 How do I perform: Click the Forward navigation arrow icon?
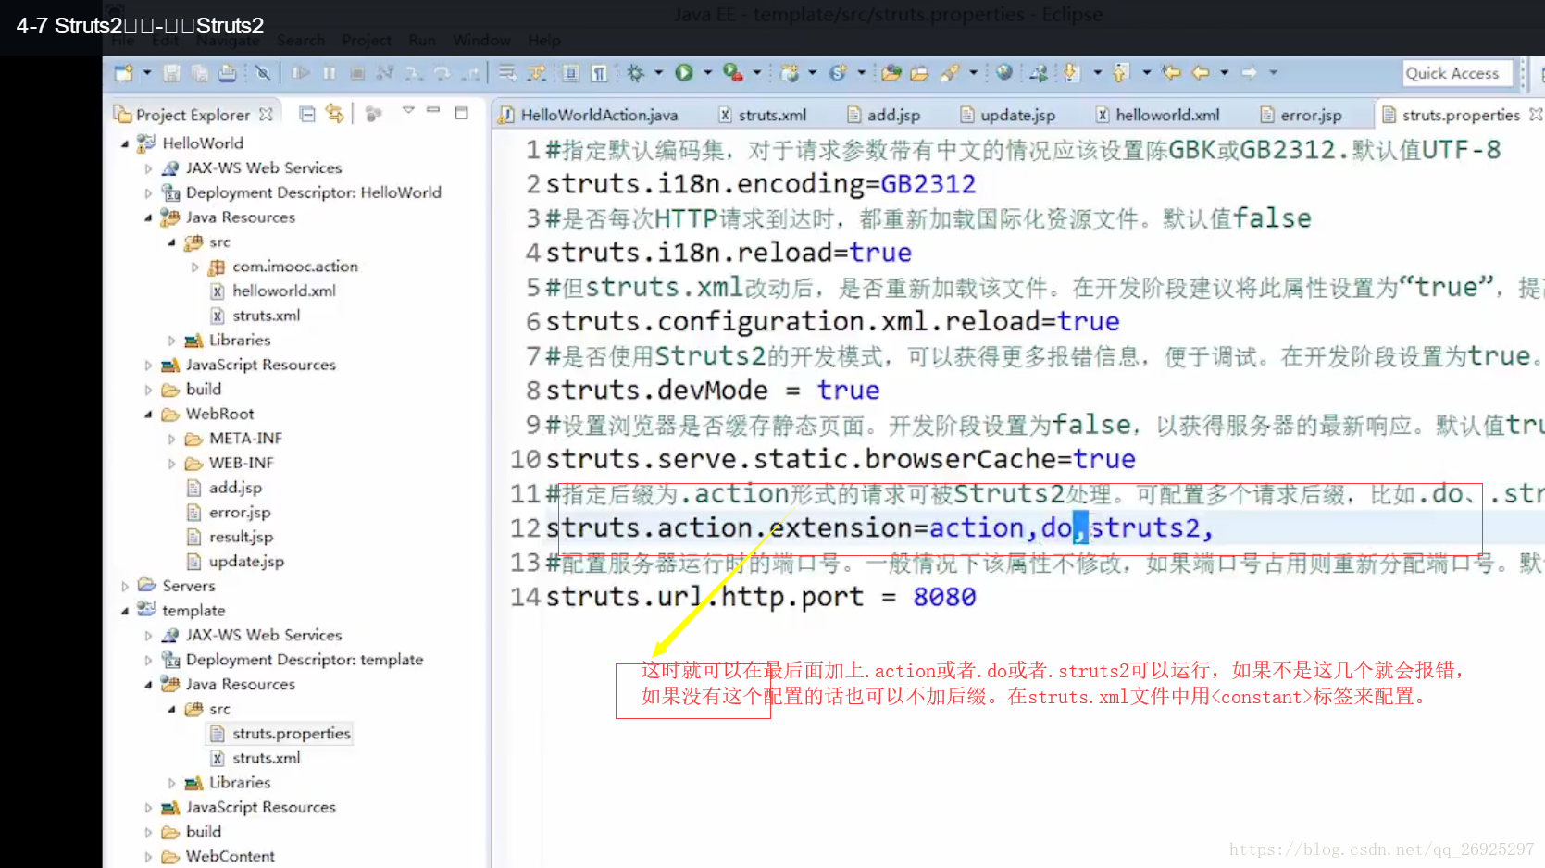(1249, 72)
